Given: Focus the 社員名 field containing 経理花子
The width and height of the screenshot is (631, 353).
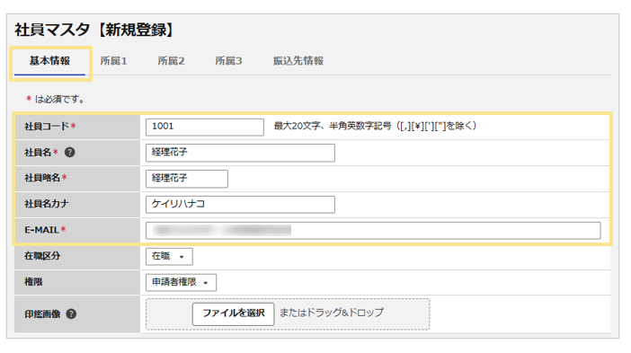Looking at the screenshot, I should [x=240, y=153].
